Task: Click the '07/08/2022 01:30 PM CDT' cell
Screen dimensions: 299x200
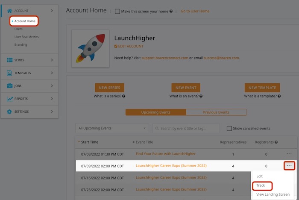Action: point(103,154)
